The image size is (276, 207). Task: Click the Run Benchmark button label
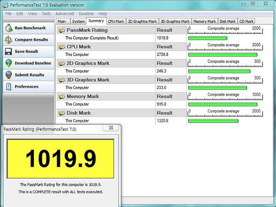30,28
